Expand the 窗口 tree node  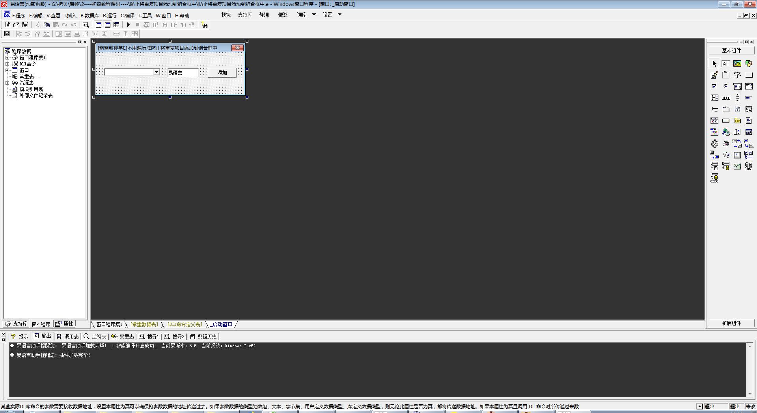click(x=7, y=70)
